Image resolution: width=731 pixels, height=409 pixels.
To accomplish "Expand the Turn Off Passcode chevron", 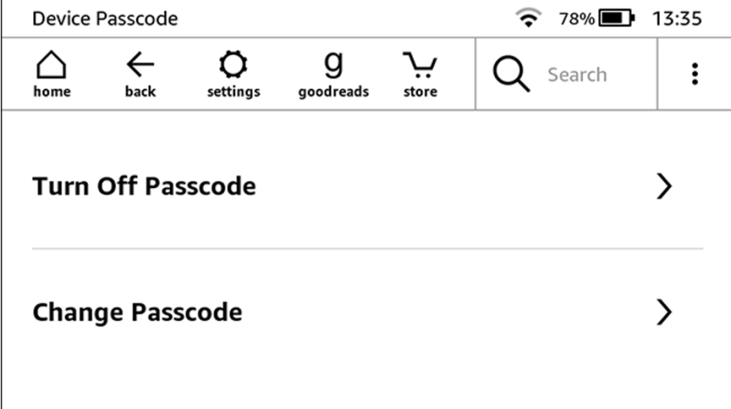I will pos(665,186).
